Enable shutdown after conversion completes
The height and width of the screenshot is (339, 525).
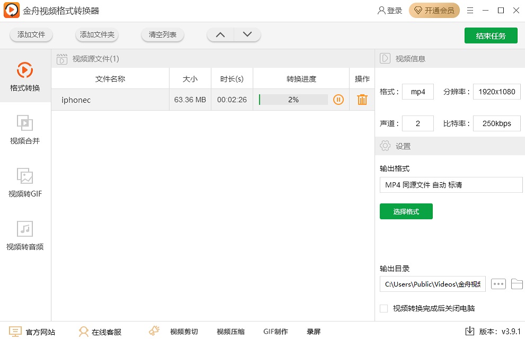(383, 308)
